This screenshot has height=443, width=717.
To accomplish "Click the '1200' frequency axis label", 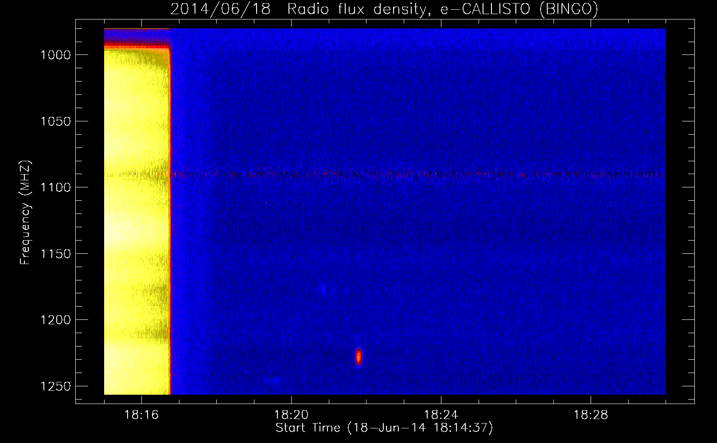I will pyautogui.click(x=55, y=320).
